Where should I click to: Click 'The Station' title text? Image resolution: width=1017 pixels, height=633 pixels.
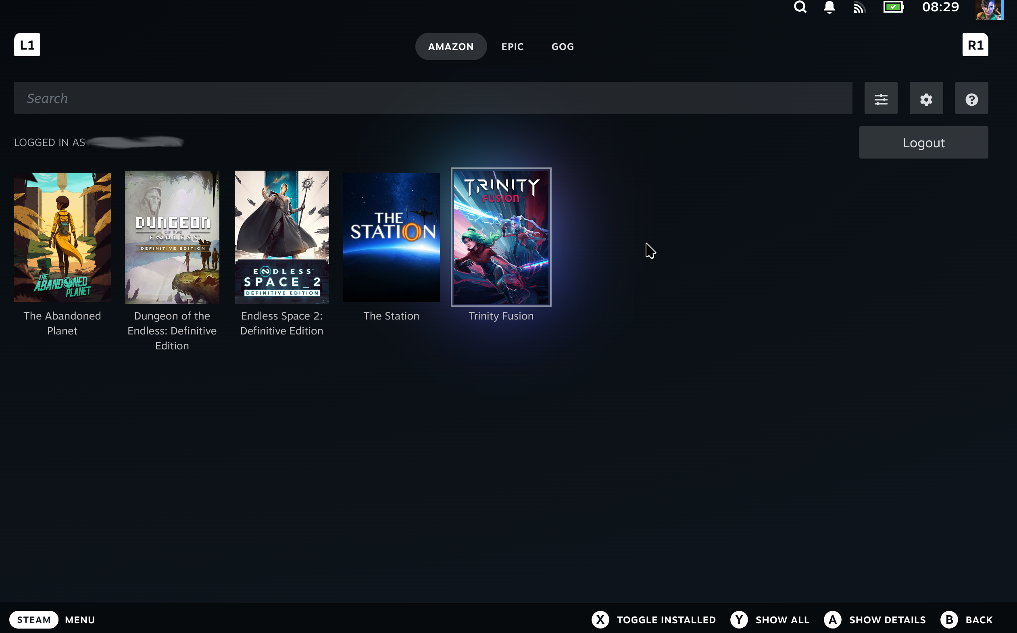point(391,316)
